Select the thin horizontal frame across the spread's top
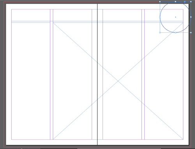 pos(97,22)
